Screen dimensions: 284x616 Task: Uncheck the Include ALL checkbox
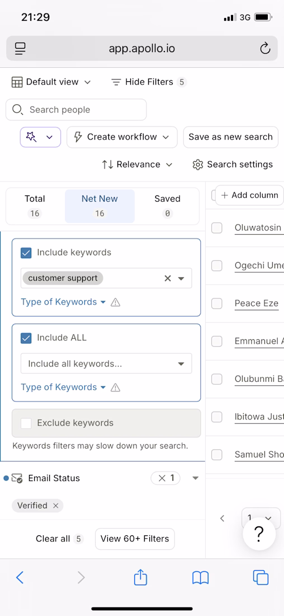26,338
